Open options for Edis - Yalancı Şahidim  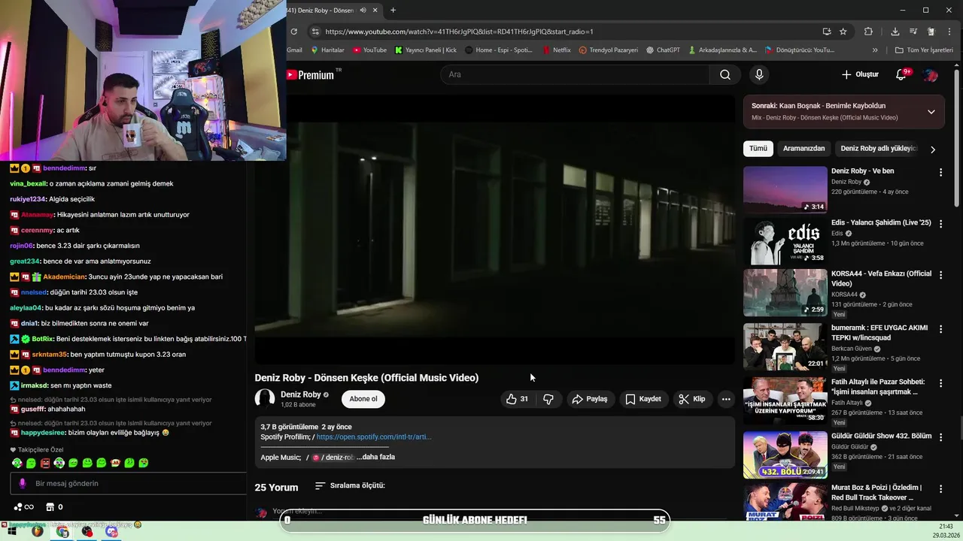click(x=940, y=223)
